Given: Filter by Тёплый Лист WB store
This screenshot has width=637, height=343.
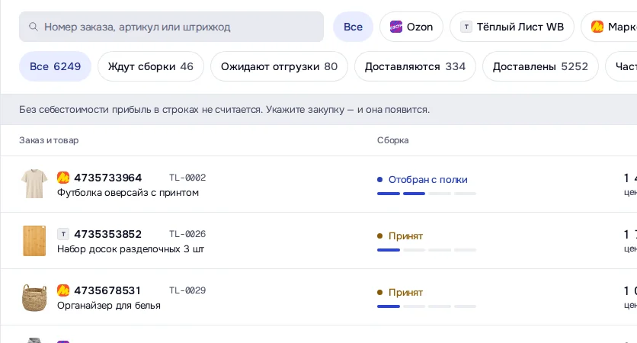Looking at the screenshot, I should point(512,27).
